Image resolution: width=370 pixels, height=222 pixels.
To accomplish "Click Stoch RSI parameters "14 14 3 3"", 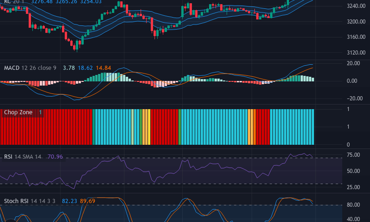I will (43, 201).
